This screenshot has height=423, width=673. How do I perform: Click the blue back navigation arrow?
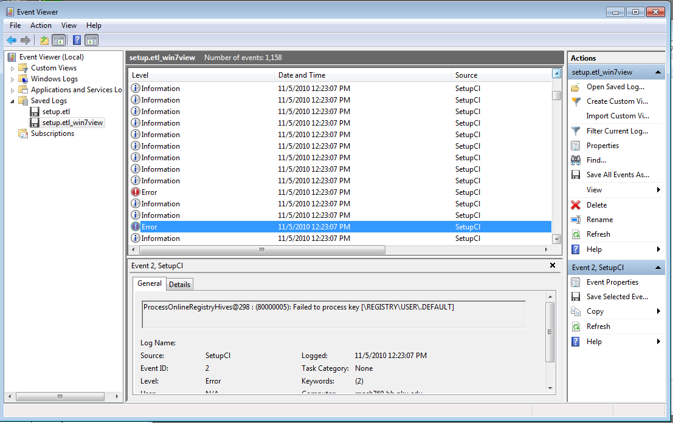click(x=12, y=40)
